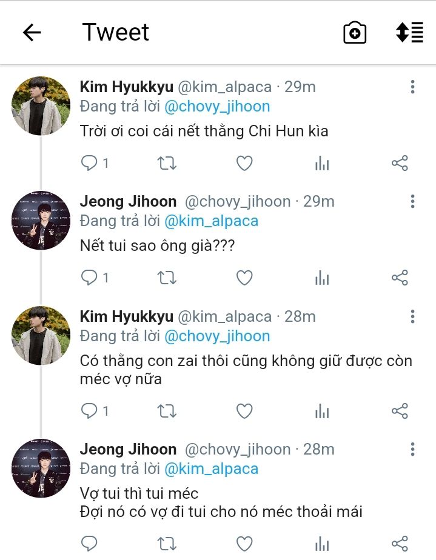Retweet the 'Vợ tui thì tui méc' tweet
The height and width of the screenshot is (560, 436).
pyautogui.click(x=167, y=544)
